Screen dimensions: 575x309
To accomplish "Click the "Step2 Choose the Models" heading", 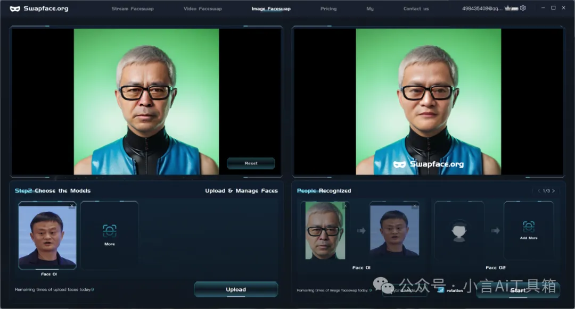I will pos(52,191).
